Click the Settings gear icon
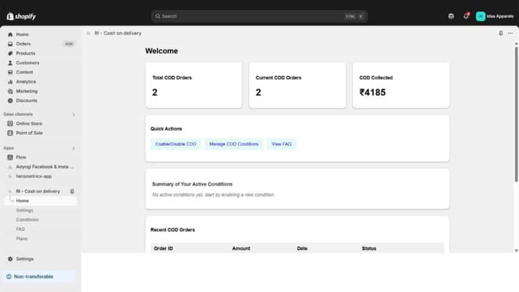 tap(10, 259)
